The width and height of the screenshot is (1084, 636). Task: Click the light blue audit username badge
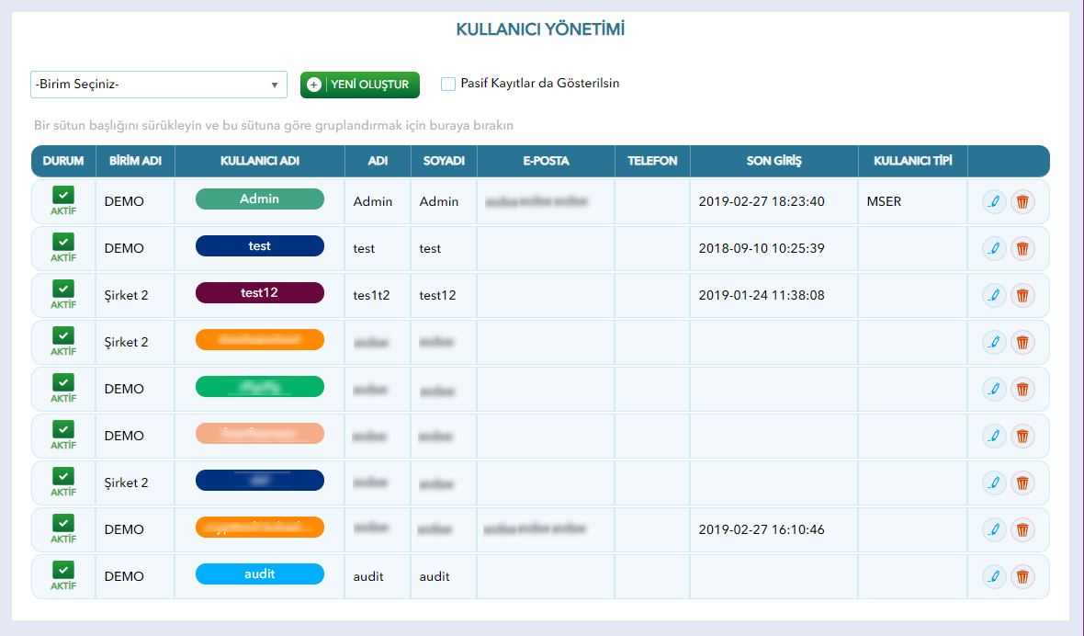pos(260,574)
